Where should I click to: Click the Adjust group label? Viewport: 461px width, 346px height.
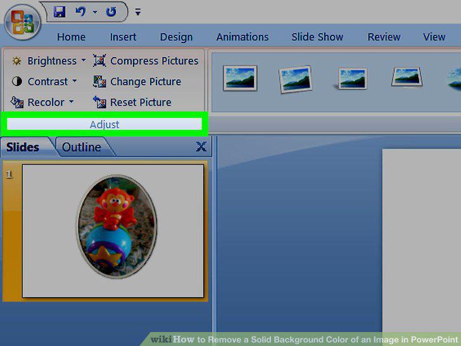[x=104, y=124]
